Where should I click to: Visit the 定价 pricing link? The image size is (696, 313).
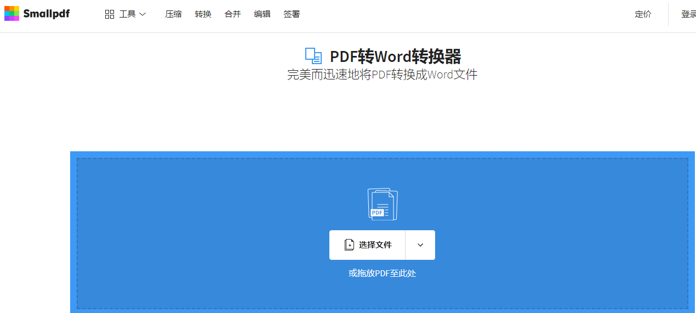[x=643, y=14]
